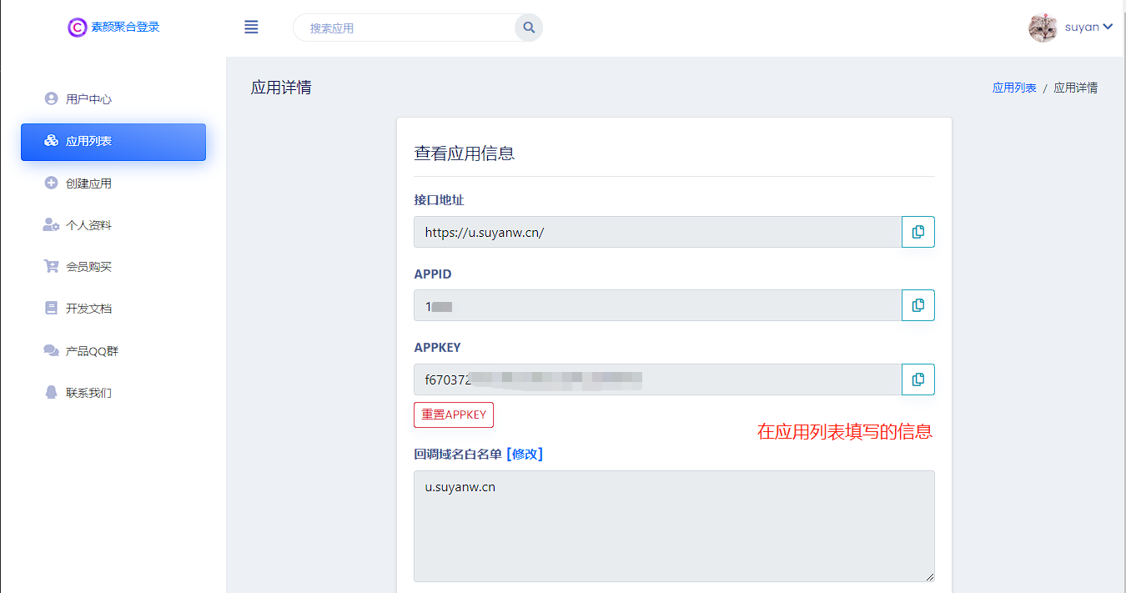Select the 创建应用 plus icon
Image resolution: width=1126 pixels, height=593 pixels.
[51, 183]
